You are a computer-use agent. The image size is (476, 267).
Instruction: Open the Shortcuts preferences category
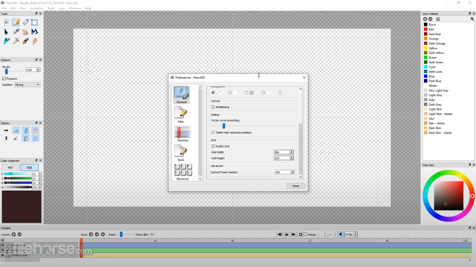coord(183,172)
